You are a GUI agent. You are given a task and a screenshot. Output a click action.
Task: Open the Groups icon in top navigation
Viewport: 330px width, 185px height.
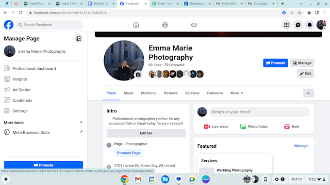pyautogui.click(x=165, y=25)
